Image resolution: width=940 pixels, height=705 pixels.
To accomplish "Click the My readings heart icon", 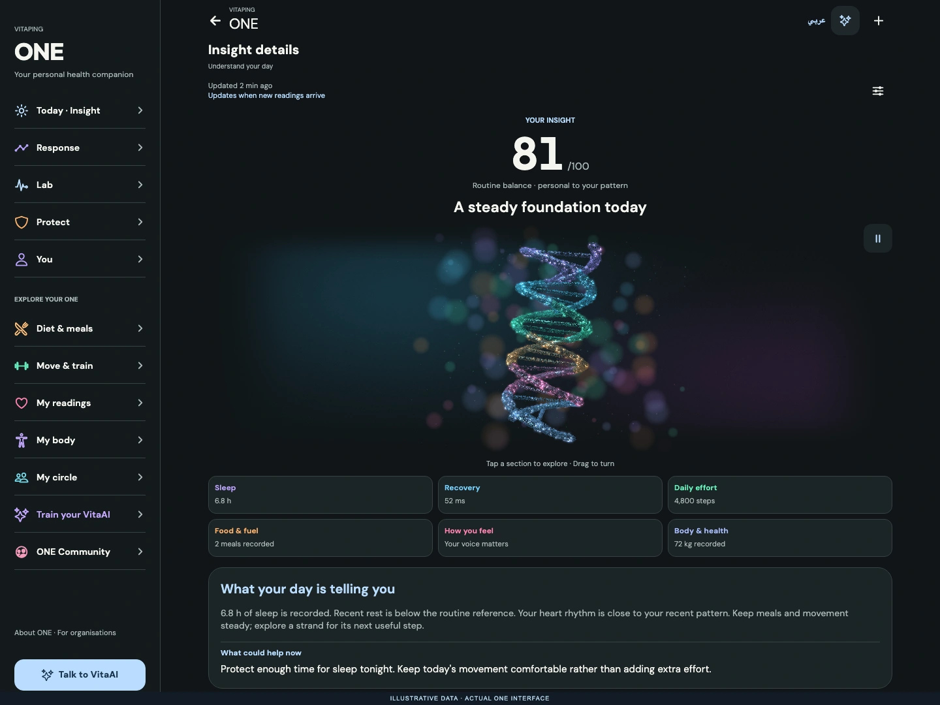I will coord(22,403).
